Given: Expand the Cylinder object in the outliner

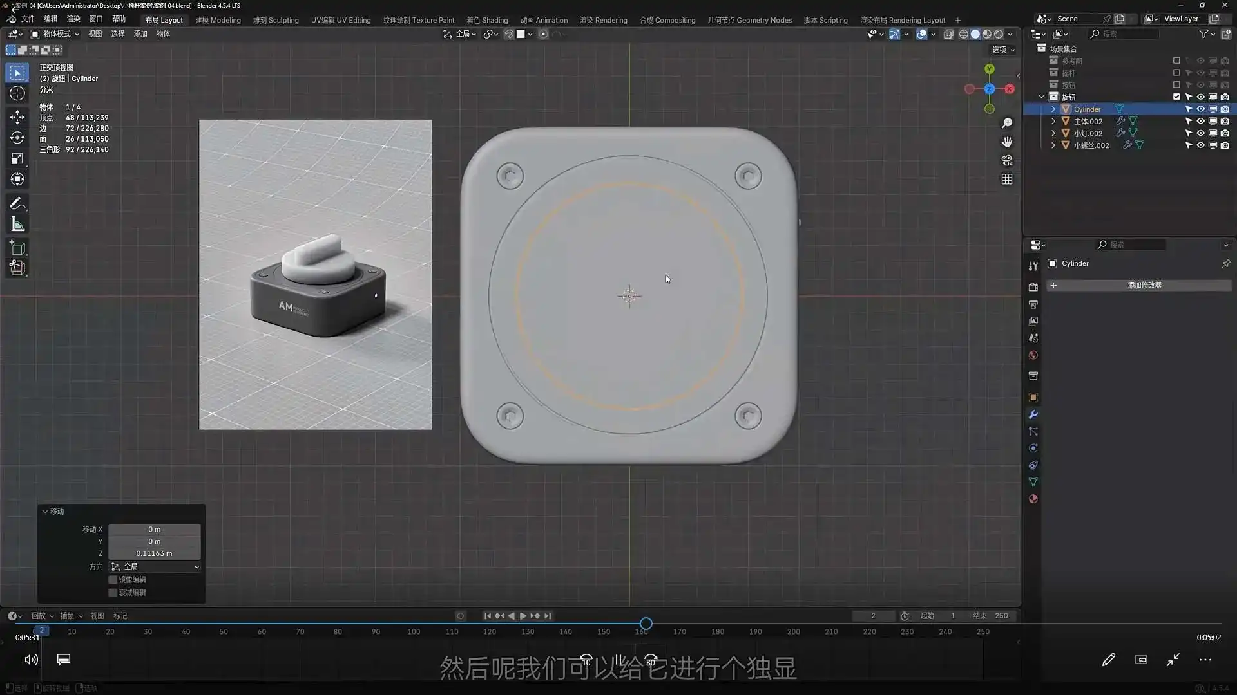Looking at the screenshot, I should [x=1053, y=109].
